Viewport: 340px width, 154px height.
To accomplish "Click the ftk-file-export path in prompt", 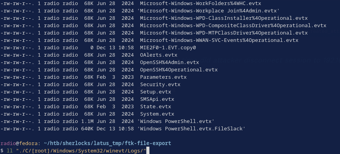I will point(148,143).
